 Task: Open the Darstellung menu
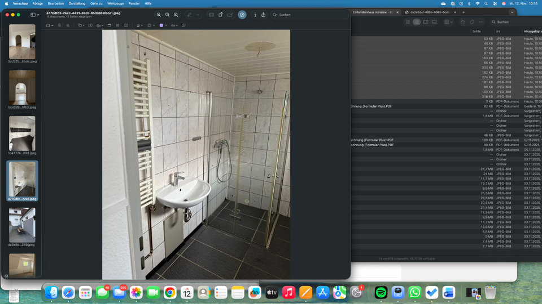77,3
